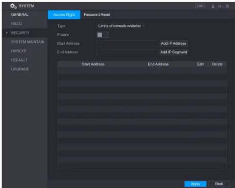This screenshot has height=188, width=235.
Task: Focus the End Address input field
Action: (127, 52)
